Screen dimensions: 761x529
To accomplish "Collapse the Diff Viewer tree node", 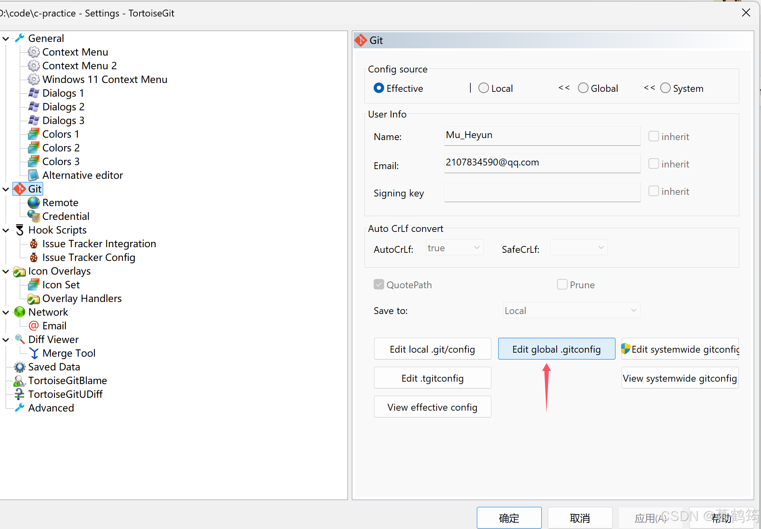I will point(6,340).
